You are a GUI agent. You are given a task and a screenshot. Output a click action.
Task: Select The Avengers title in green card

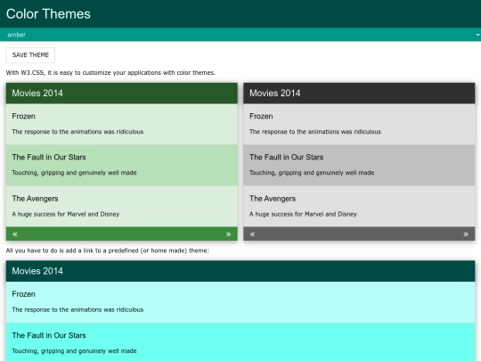[x=35, y=199]
